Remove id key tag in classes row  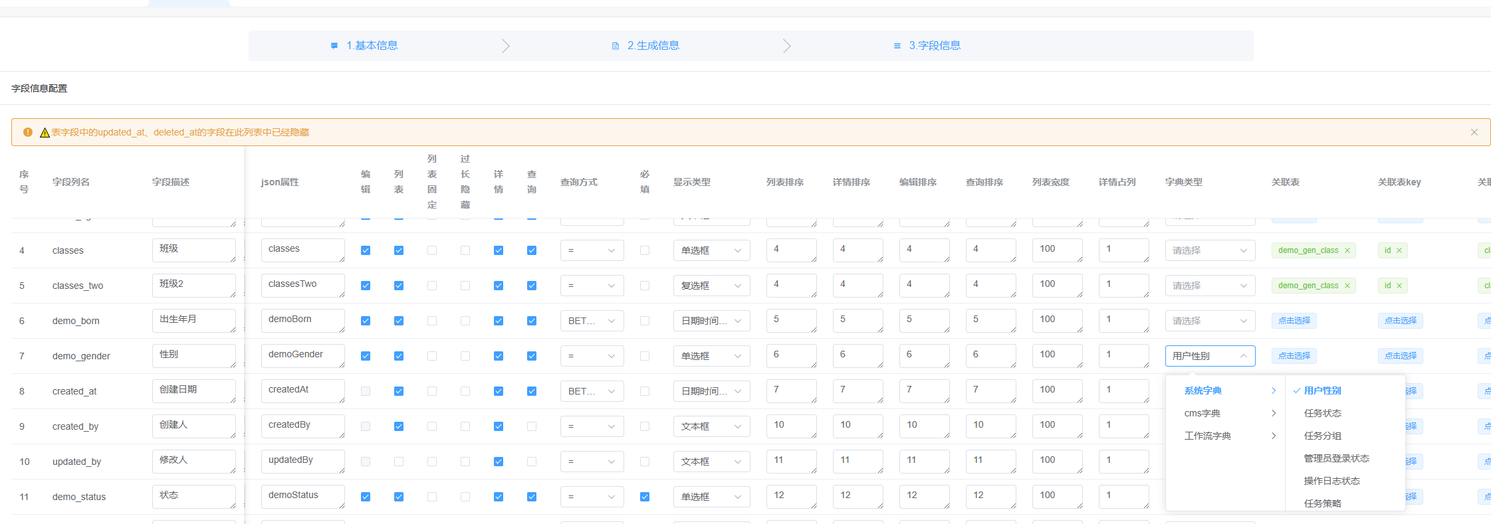click(1399, 250)
